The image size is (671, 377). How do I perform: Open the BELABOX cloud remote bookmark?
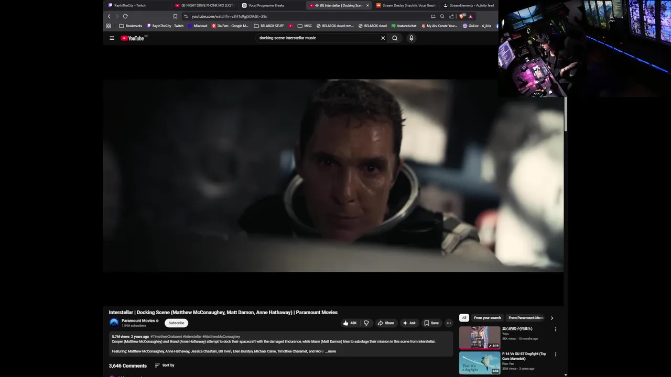coord(335,26)
